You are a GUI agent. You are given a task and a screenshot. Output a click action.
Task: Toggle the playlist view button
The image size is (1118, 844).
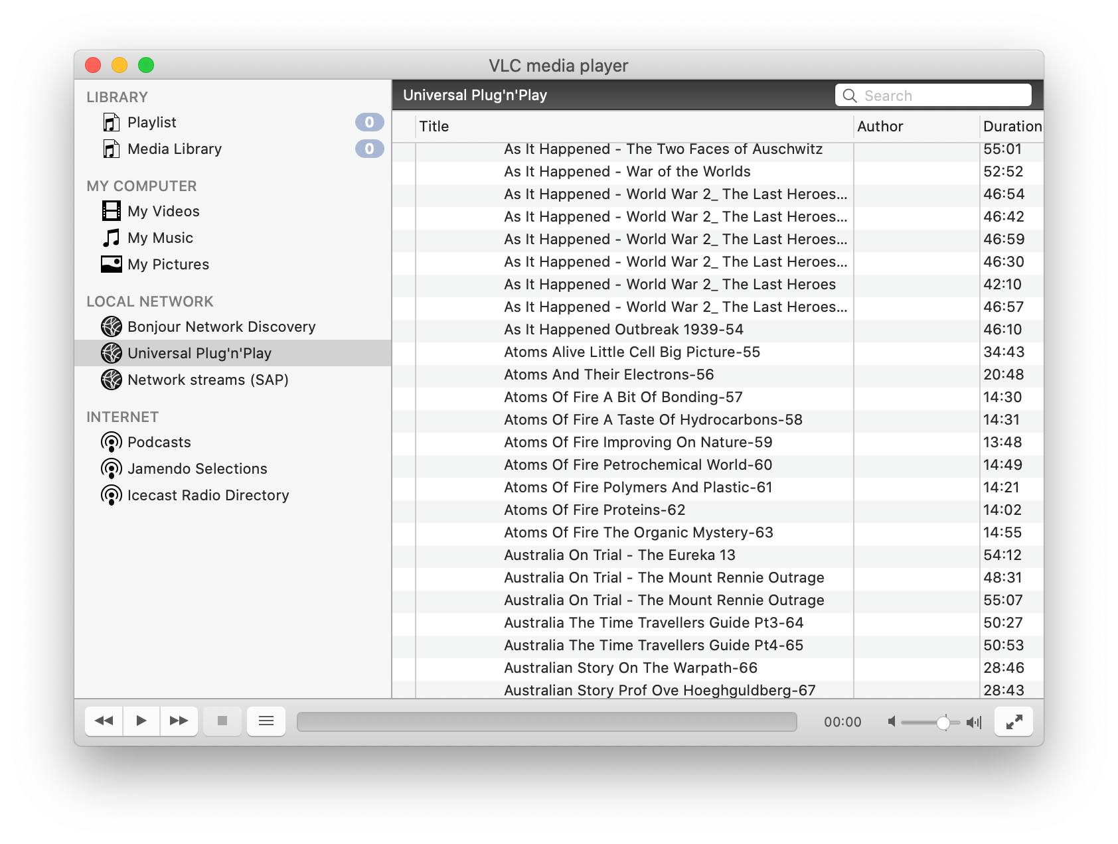coord(266,721)
